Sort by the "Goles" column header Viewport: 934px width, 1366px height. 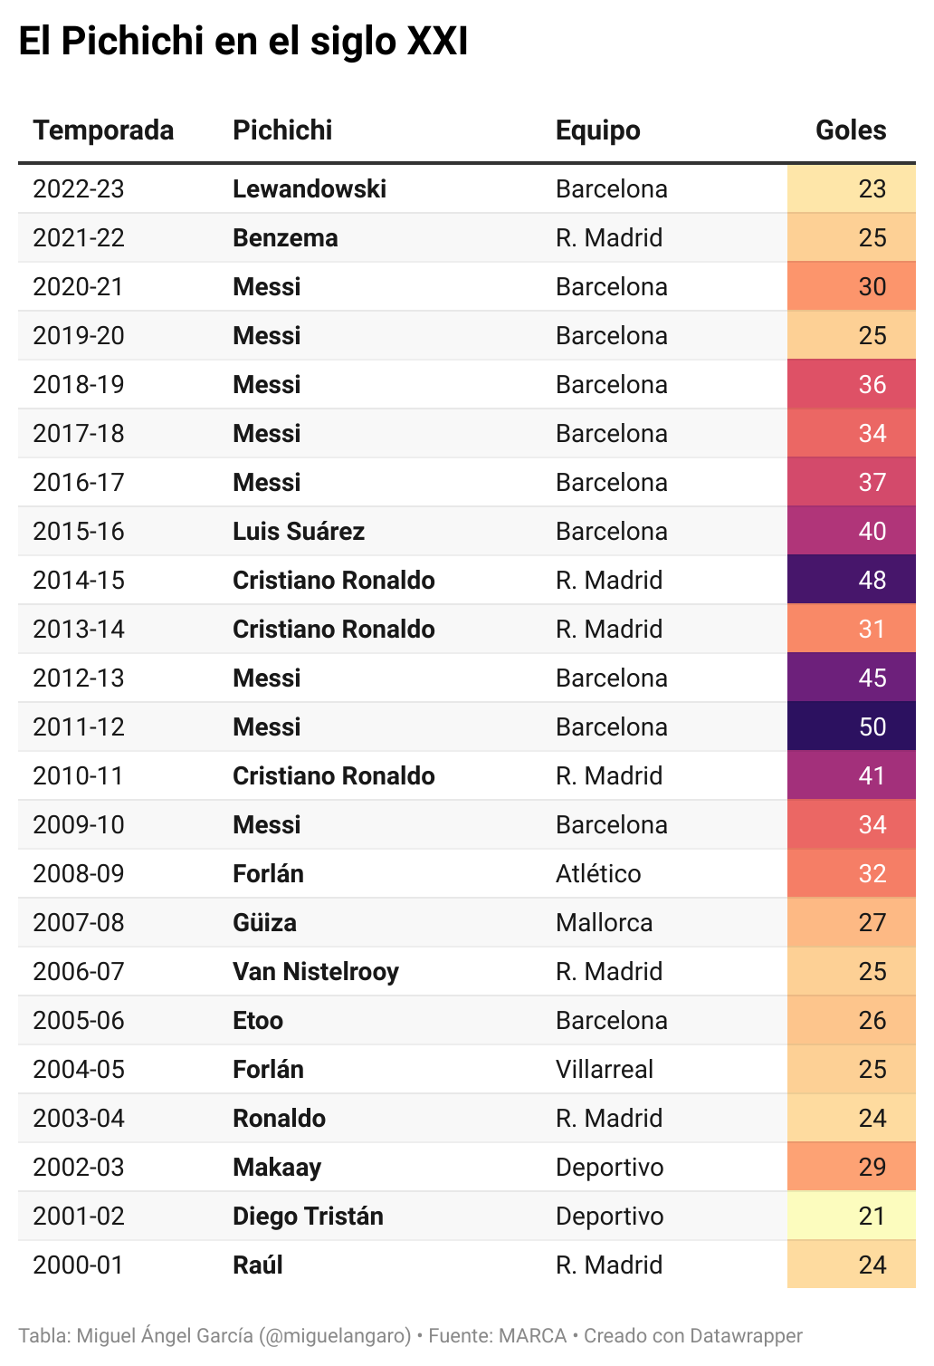[850, 130]
